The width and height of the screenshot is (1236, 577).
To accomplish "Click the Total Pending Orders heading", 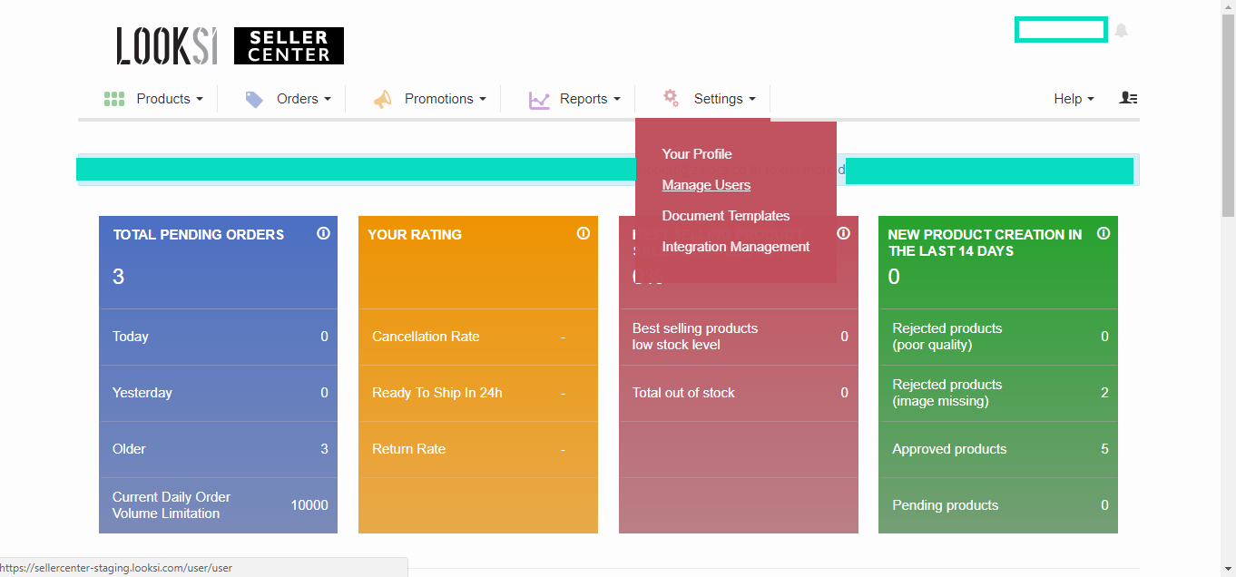I will click(x=198, y=234).
